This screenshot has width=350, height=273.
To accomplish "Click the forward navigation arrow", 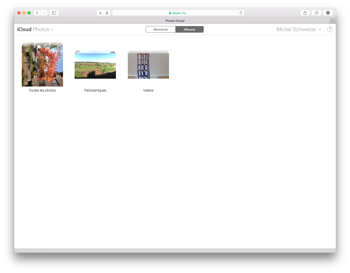I will point(44,13).
